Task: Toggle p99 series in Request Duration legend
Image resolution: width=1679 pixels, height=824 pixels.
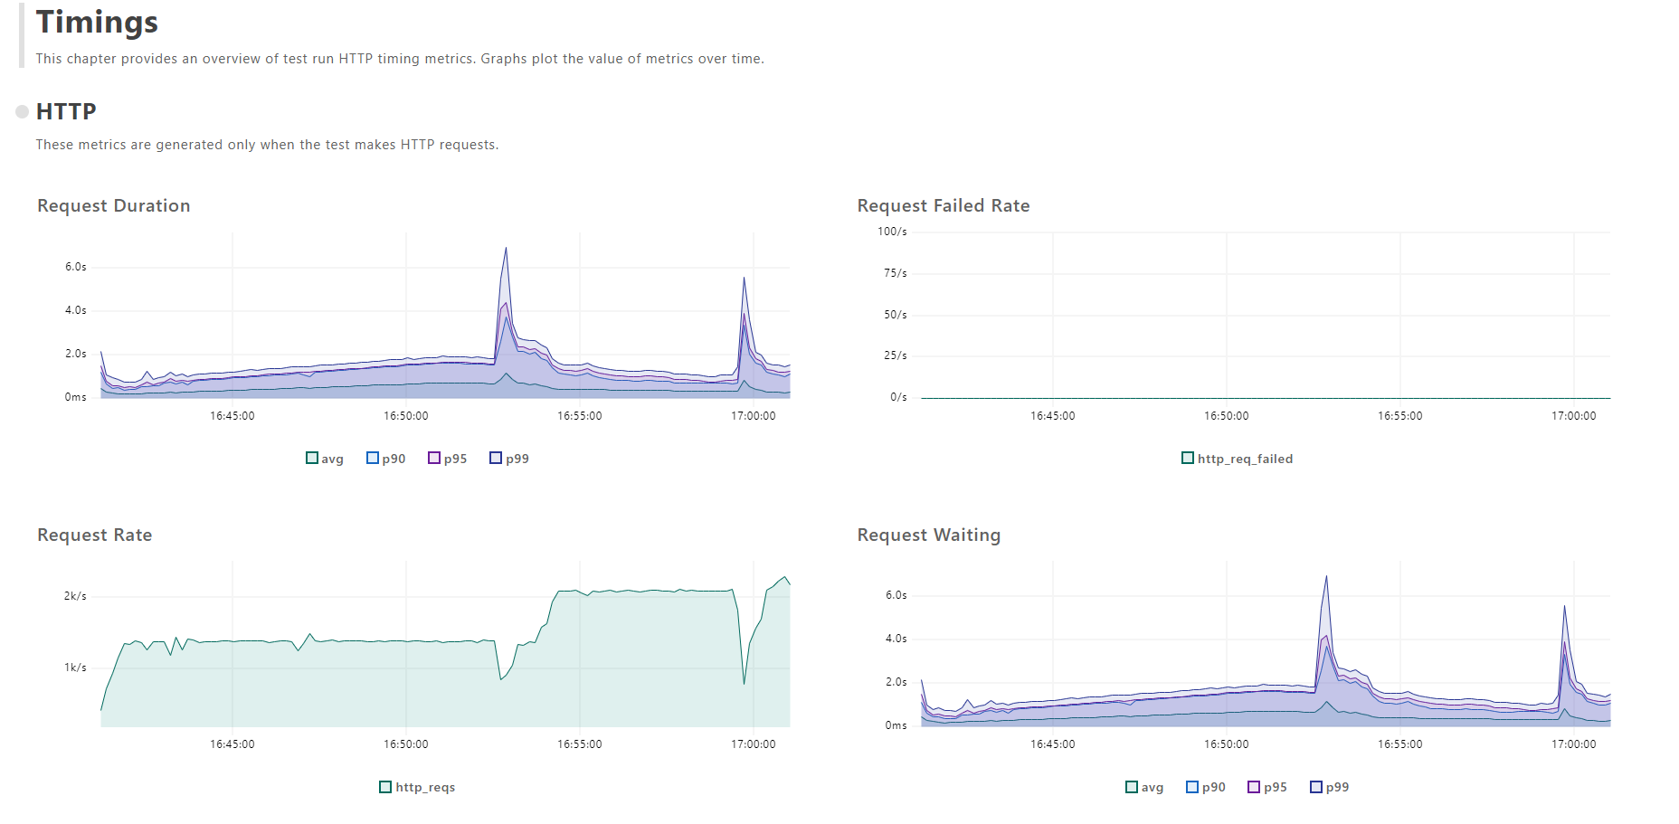Action: (508, 459)
